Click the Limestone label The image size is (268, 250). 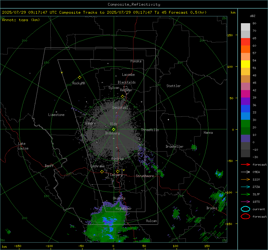click(56, 115)
